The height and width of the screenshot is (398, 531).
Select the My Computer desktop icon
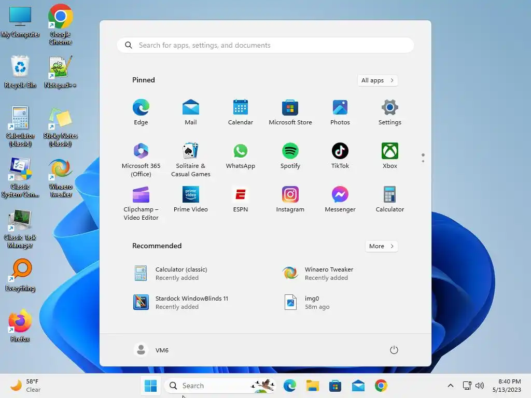tap(20, 22)
